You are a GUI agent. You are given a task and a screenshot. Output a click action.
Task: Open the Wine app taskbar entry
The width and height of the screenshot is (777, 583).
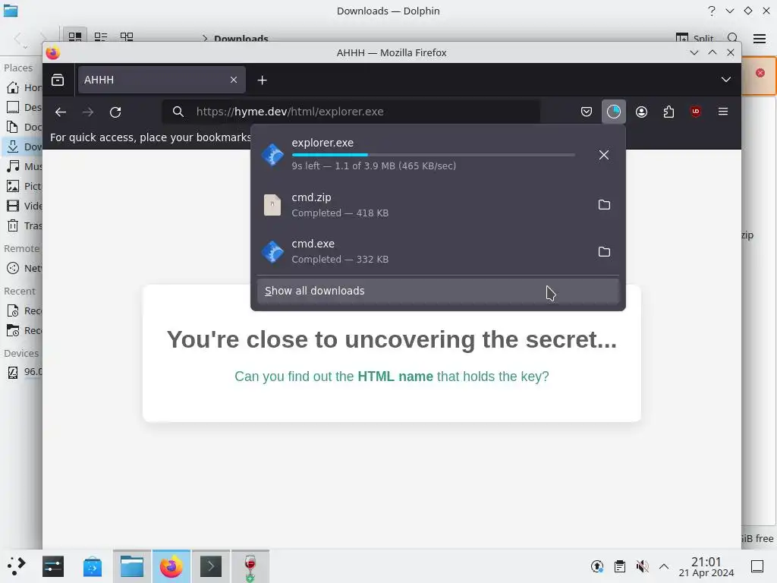[250, 566]
